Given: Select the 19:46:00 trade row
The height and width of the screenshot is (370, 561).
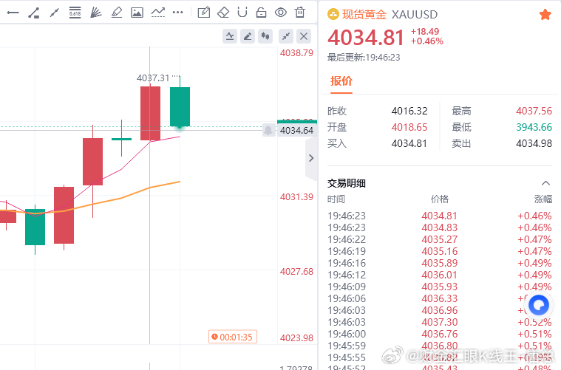Looking at the screenshot, I should tap(440, 334).
